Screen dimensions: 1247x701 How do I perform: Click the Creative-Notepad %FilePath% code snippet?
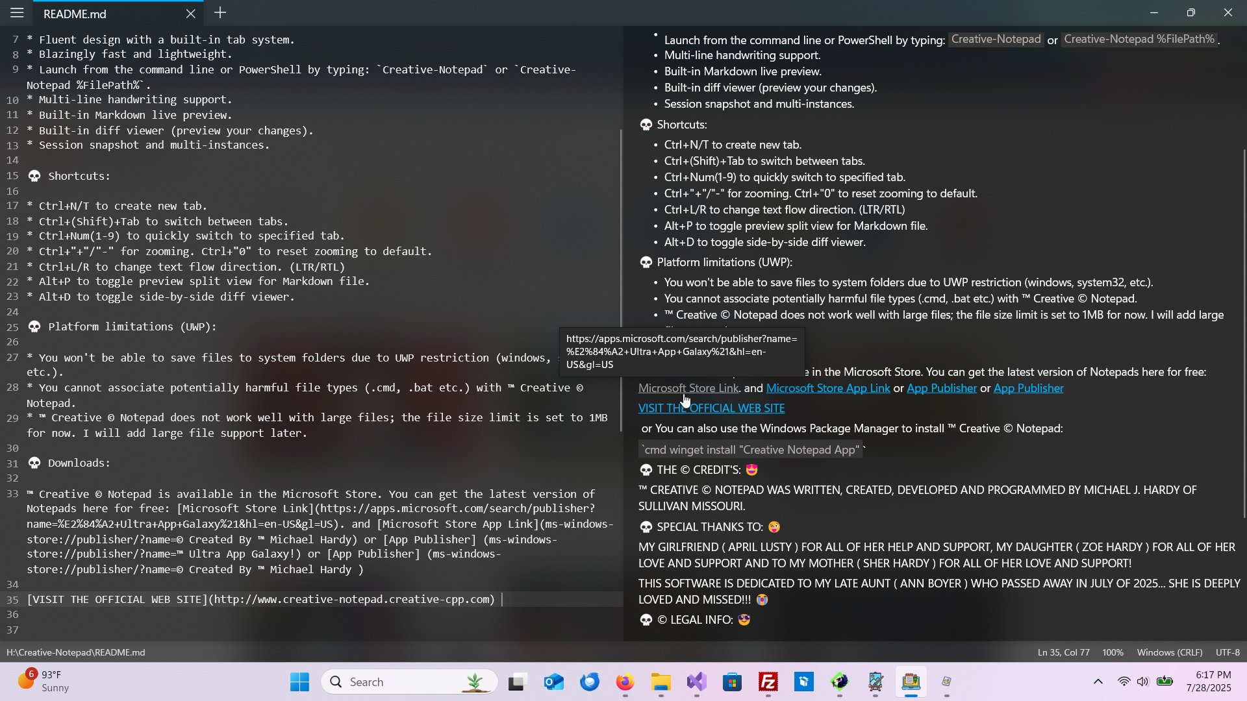[1139, 40]
